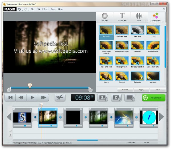Add a transition before the clock clip
The image size is (171, 149).
click(x=137, y=117)
